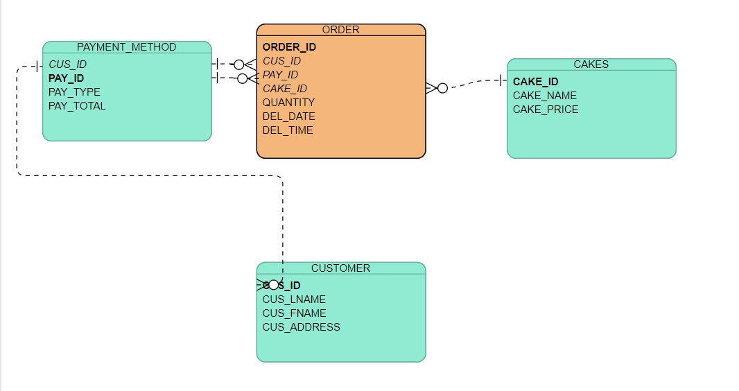Image resolution: width=739 pixels, height=391 pixels.
Task: Click the CUS_LNAME attribute
Action: [x=294, y=299]
